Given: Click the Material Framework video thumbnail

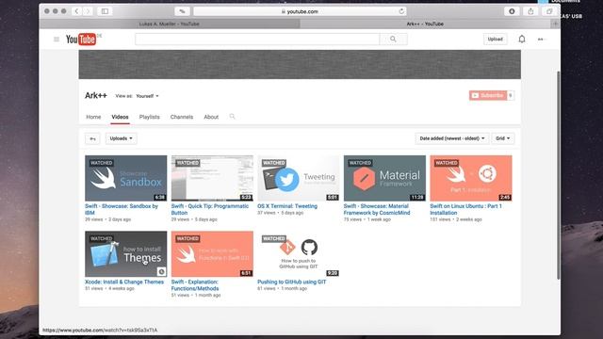Looking at the screenshot, I should click(384, 178).
